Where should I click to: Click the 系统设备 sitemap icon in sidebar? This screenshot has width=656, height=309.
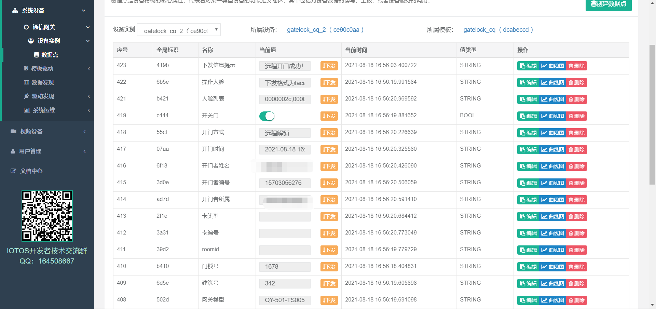click(x=15, y=11)
